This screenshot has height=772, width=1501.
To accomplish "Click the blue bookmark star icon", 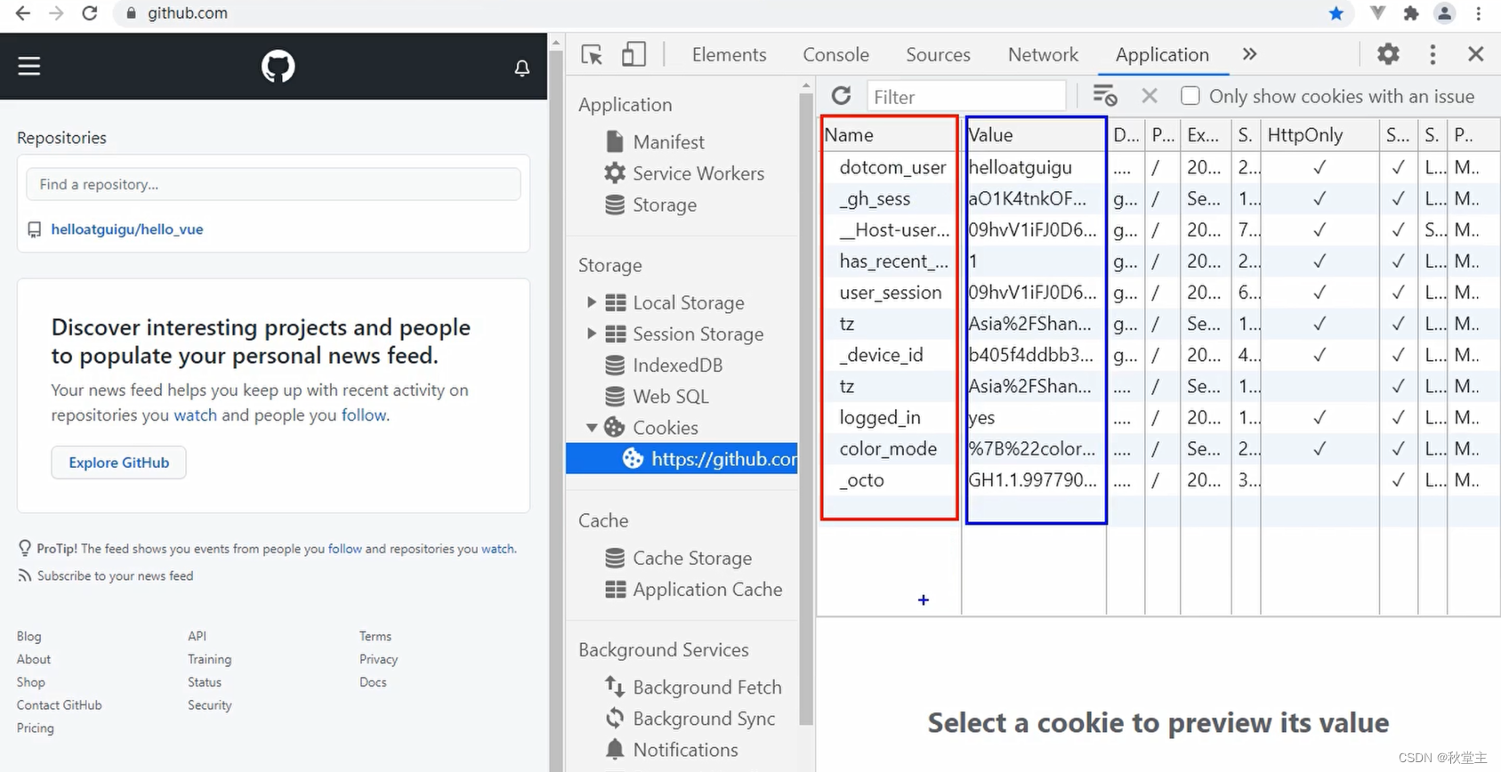I will tap(1336, 13).
